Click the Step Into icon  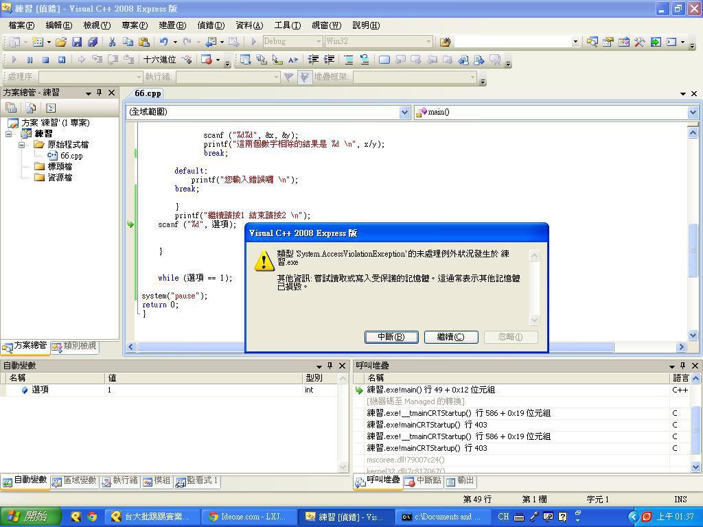(x=97, y=60)
